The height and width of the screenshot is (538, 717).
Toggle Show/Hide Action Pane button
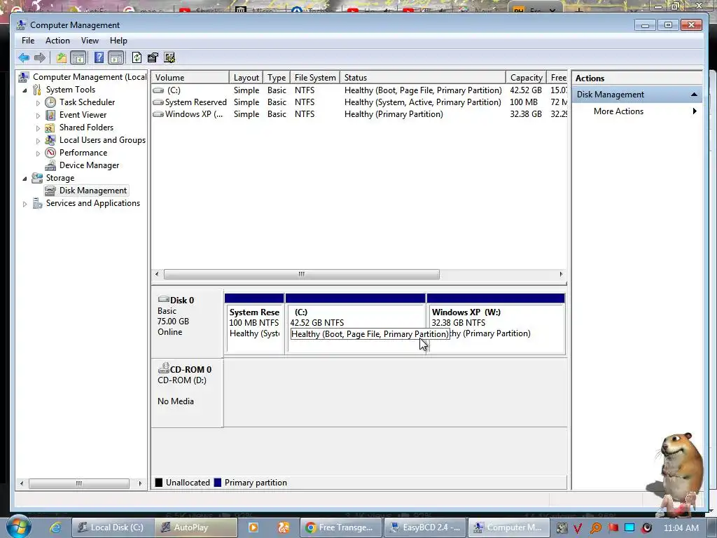[116, 57]
